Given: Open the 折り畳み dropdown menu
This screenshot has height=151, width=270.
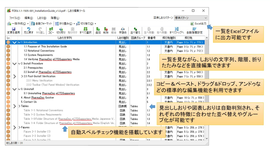Looking at the screenshot, I should pos(65,24).
